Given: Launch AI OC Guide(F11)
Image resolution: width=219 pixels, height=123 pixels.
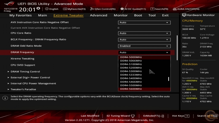Looking at the screenshot, I should [133, 9].
